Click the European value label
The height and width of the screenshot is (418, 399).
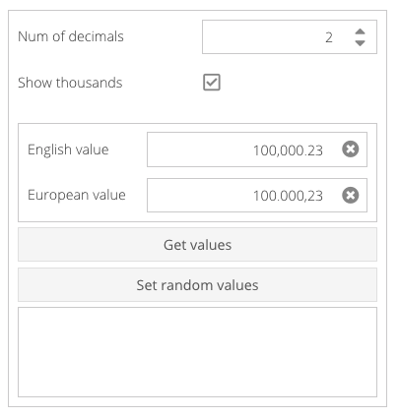point(77,196)
